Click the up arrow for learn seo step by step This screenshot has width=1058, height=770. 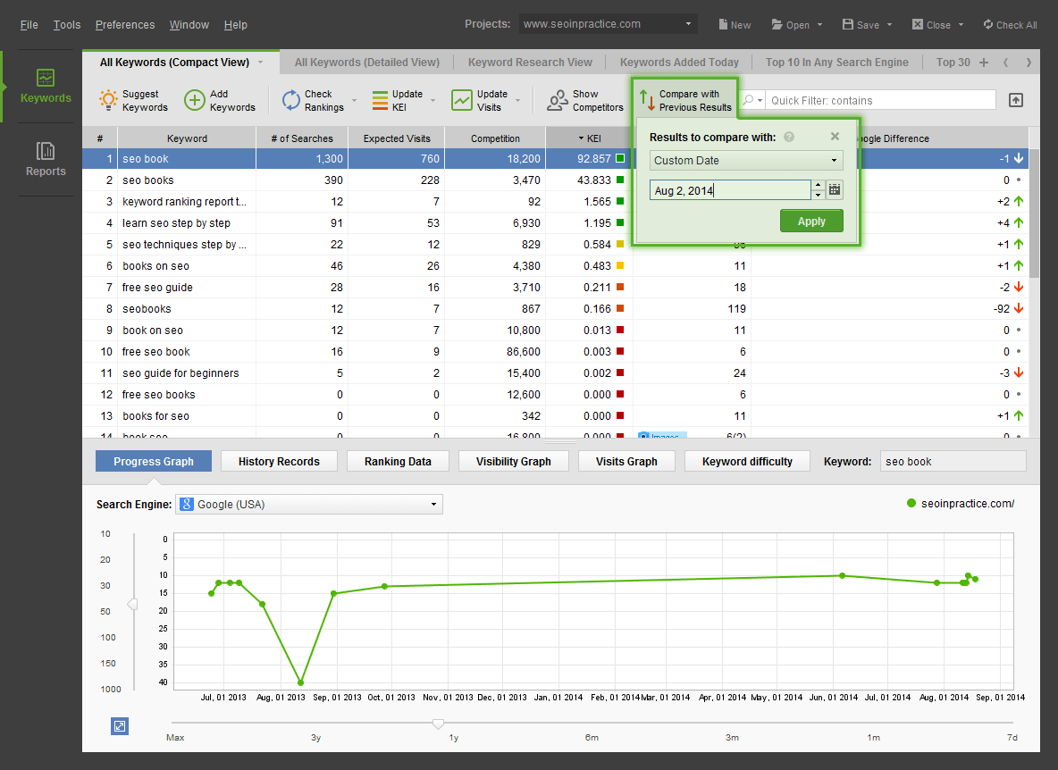pos(1019,222)
